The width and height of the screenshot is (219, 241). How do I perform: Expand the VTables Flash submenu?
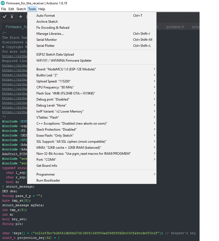(92, 117)
